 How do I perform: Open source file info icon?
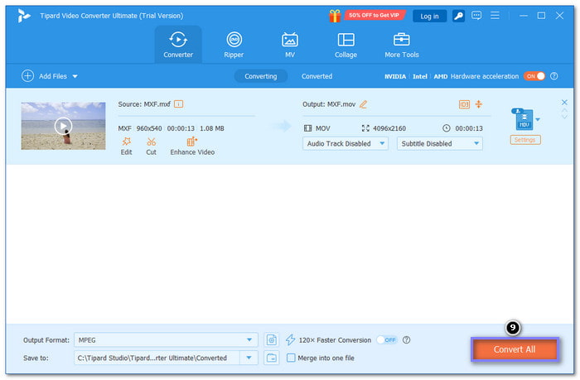(179, 103)
